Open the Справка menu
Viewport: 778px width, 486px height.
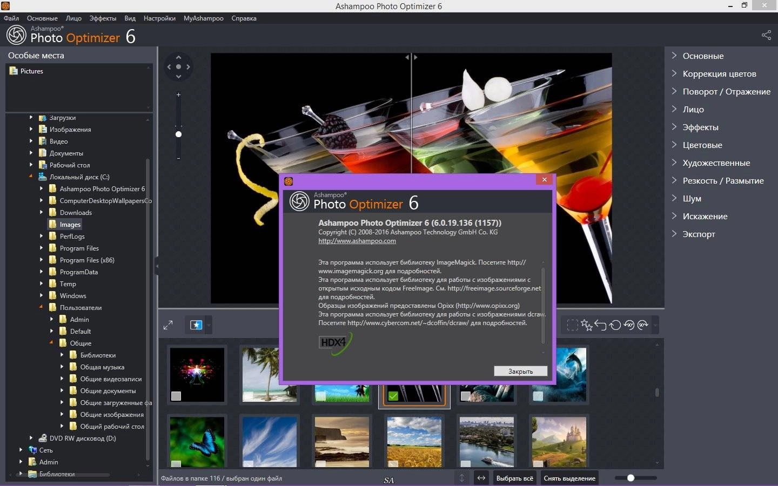coord(244,18)
